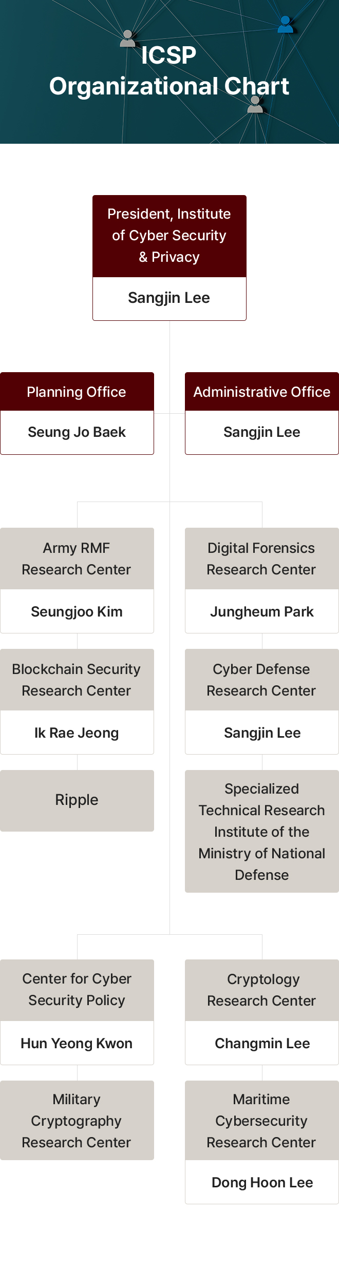The width and height of the screenshot is (339, 1270).
Task: Click the Ripple box
Action: (x=77, y=800)
